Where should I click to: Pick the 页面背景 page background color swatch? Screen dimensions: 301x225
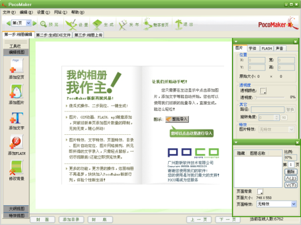pos(260,191)
